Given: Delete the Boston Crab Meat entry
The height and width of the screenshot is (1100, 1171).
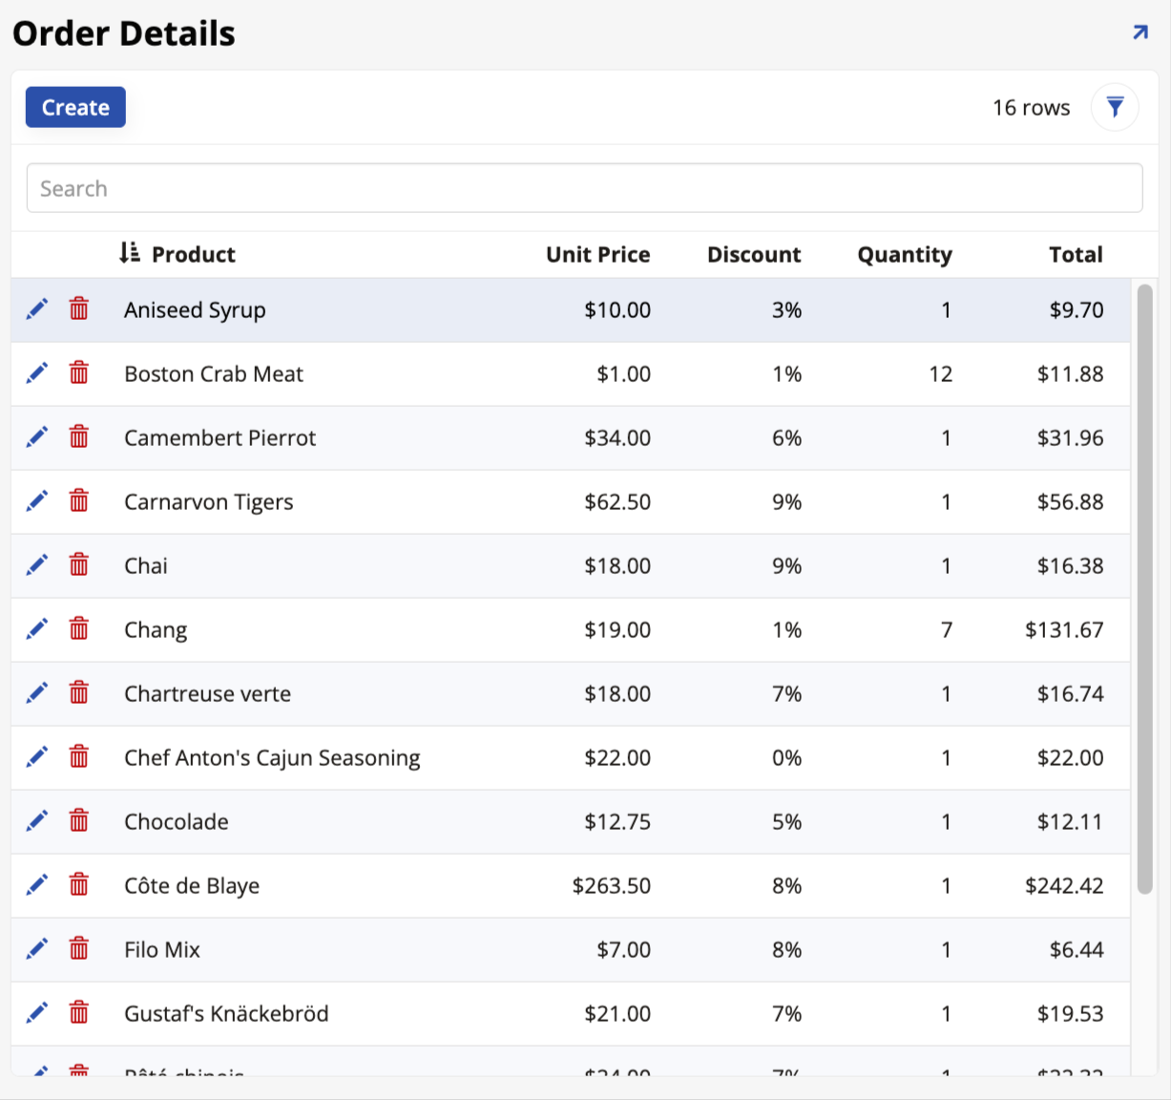Looking at the screenshot, I should coord(77,372).
